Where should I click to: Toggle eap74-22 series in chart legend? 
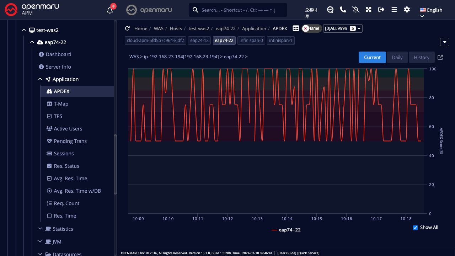286,230
